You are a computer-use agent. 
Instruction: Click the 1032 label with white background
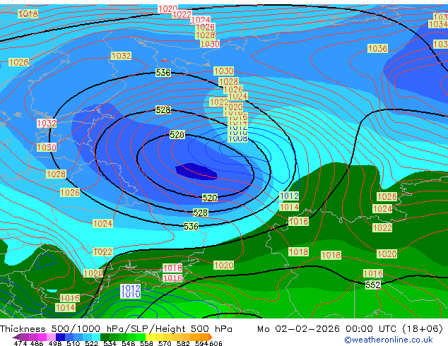pyautogui.click(x=47, y=124)
